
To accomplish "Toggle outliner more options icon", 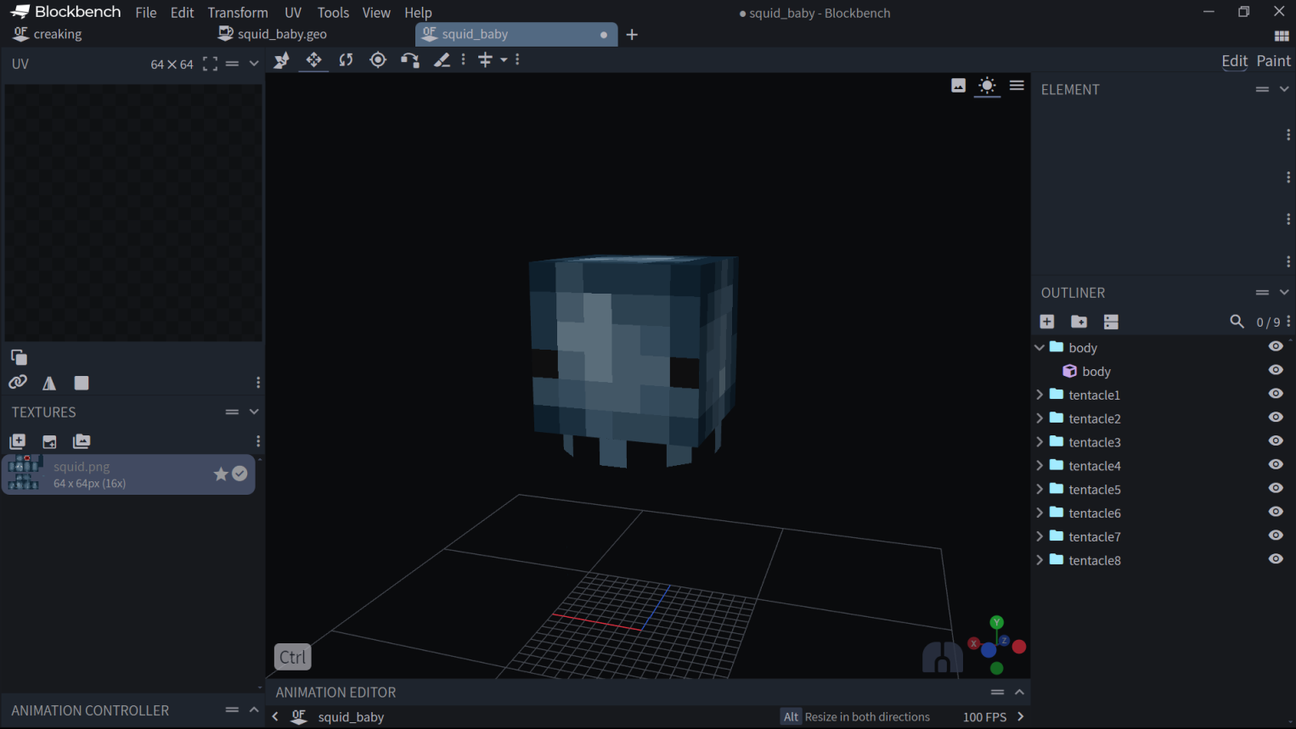I will [1111, 322].
